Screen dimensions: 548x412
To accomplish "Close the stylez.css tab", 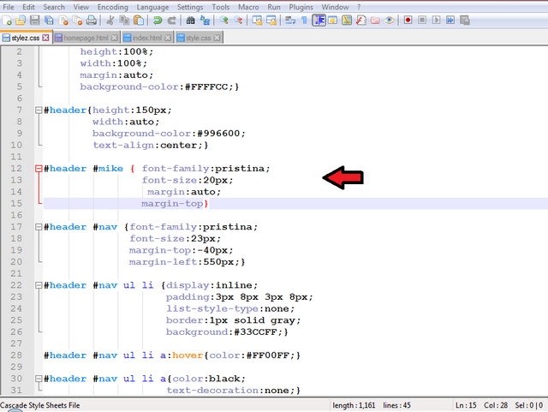I will click(x=45, y=38).
